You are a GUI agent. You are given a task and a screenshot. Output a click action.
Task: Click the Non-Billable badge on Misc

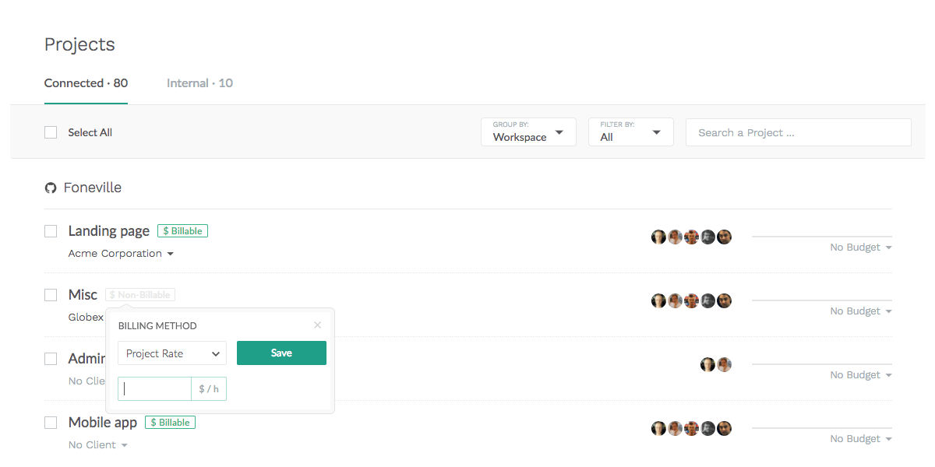click(140, 295)
